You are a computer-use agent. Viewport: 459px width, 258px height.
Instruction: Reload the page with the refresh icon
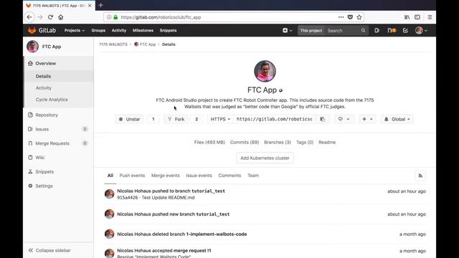[x=50, y=17]
